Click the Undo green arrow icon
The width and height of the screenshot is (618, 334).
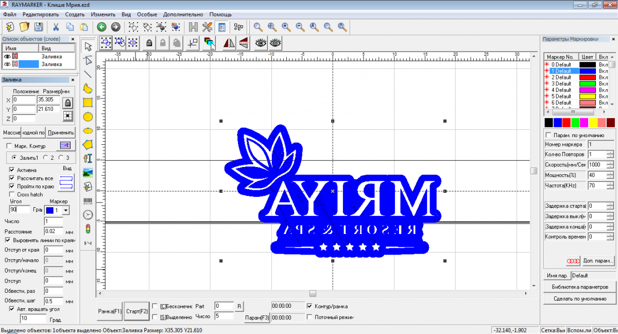coord(101,27)
